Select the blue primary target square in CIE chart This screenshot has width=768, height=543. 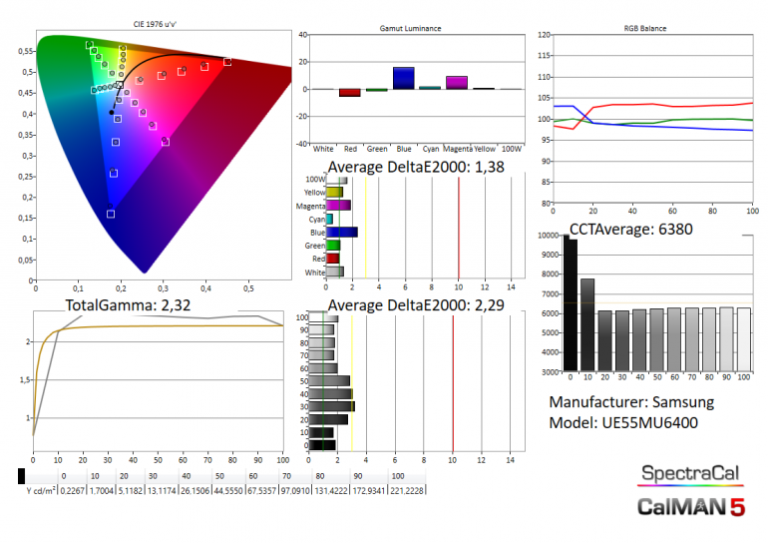tap(111, 214)
